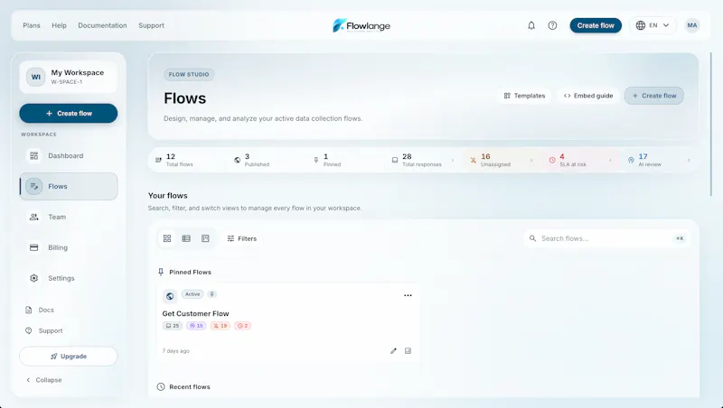Switch to table list view
This screenshot has width=723, height=408.
186,238
